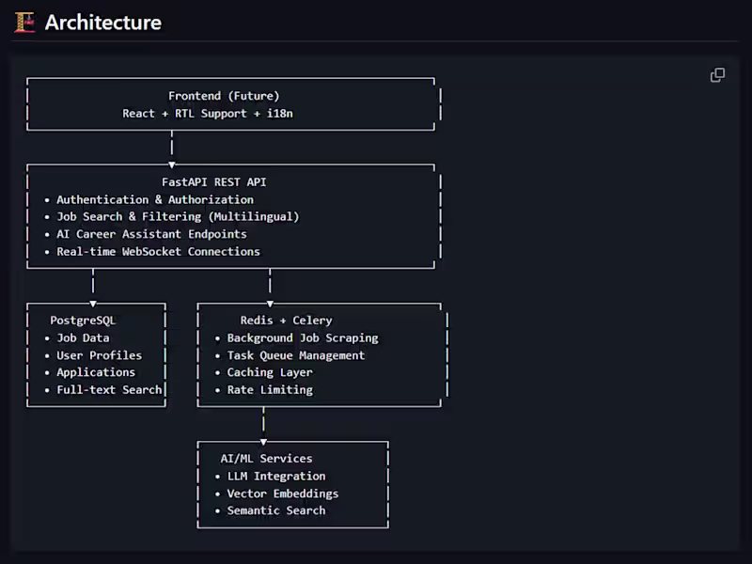
Task: Click the PostgreSQL box in the diagram
Action: click(x=96, y=354)
